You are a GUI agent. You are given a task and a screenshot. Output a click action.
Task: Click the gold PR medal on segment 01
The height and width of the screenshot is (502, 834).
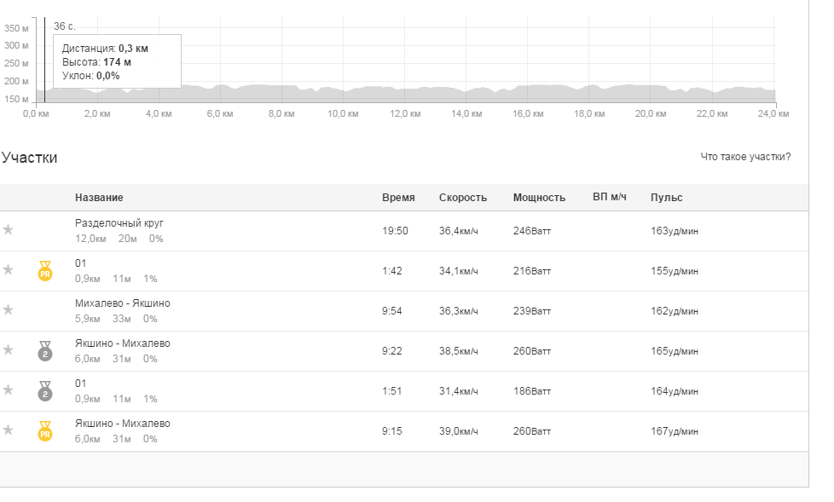[45, 271]
